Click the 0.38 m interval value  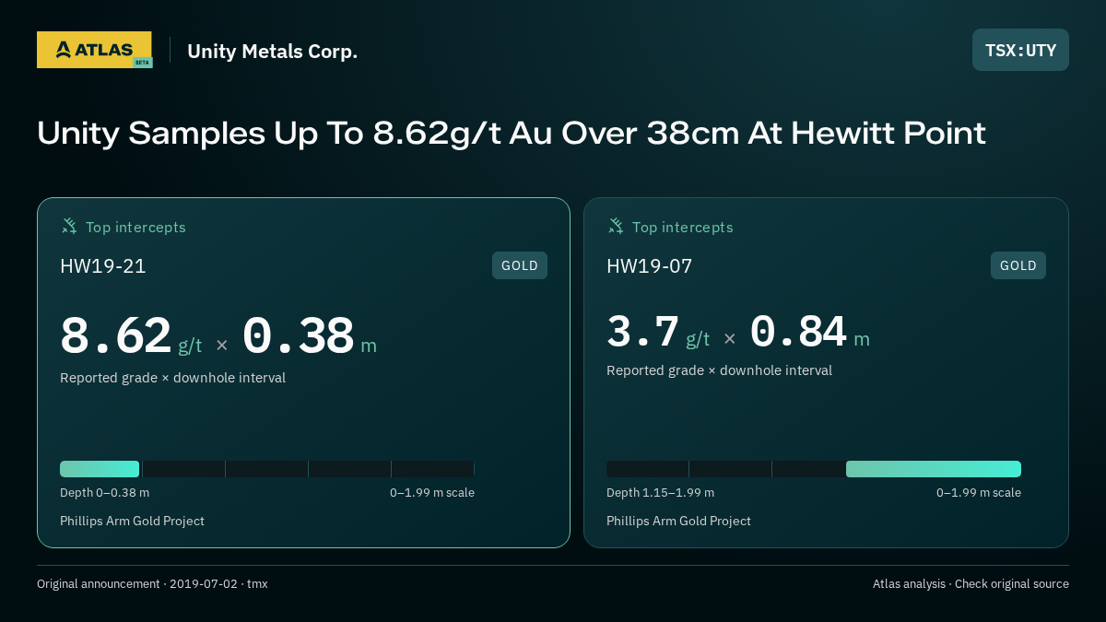pyautogui.click(x=309, y=336)
